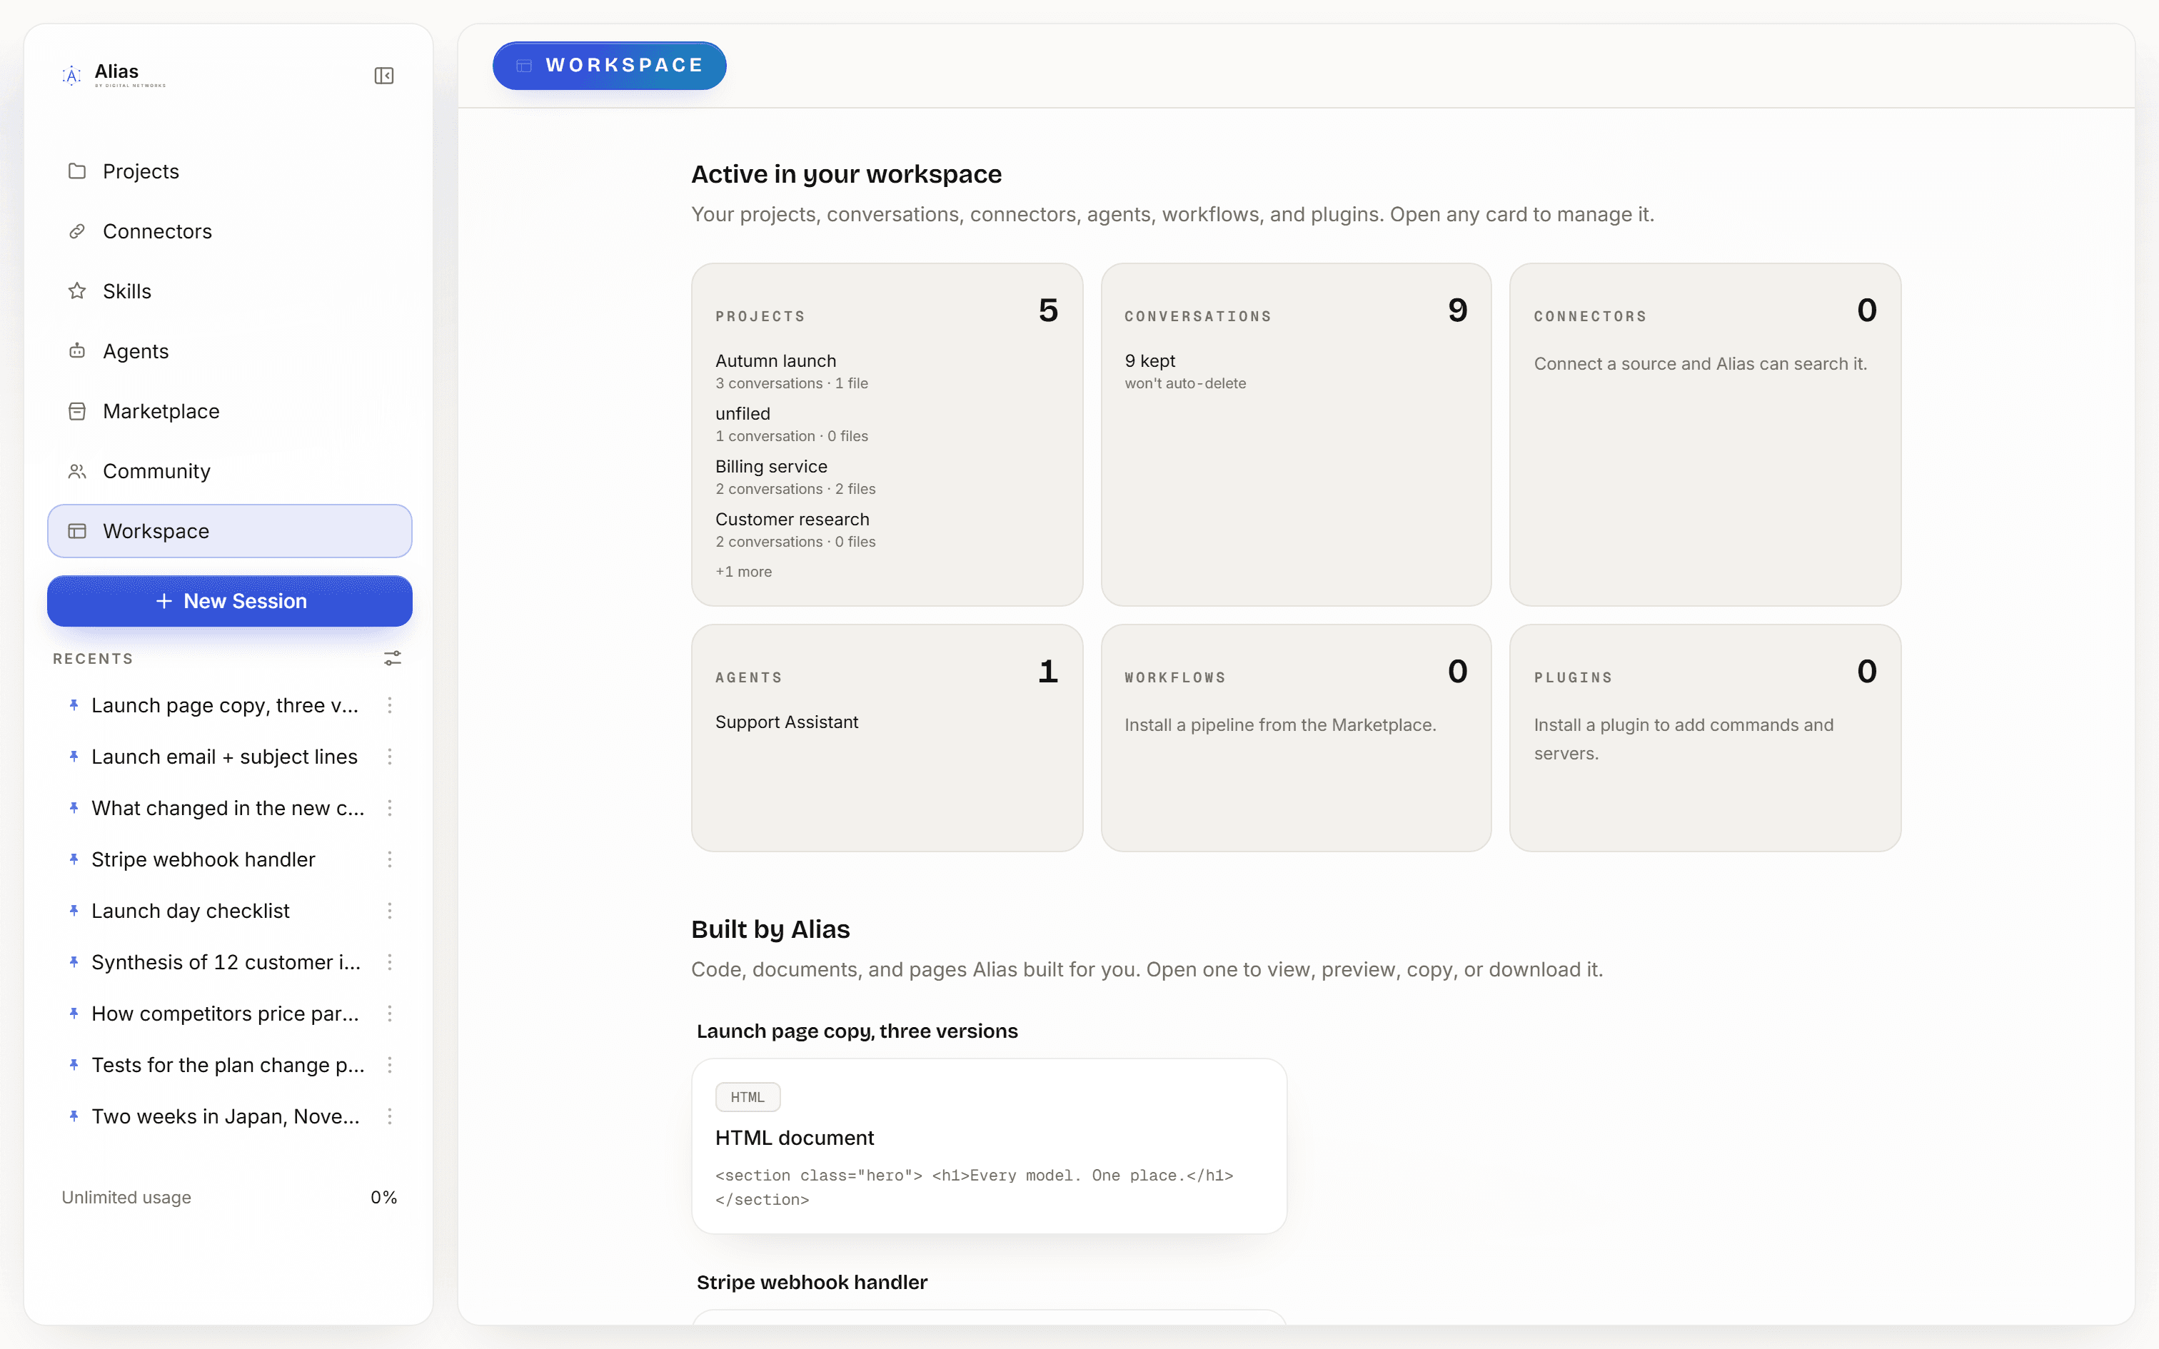The width and height of the screenshot is (2159, 1349).
Task: Go to Projects in sidebar
Action: [229, 171]
